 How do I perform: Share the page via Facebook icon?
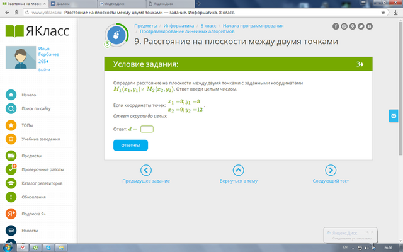click(336, 26)
